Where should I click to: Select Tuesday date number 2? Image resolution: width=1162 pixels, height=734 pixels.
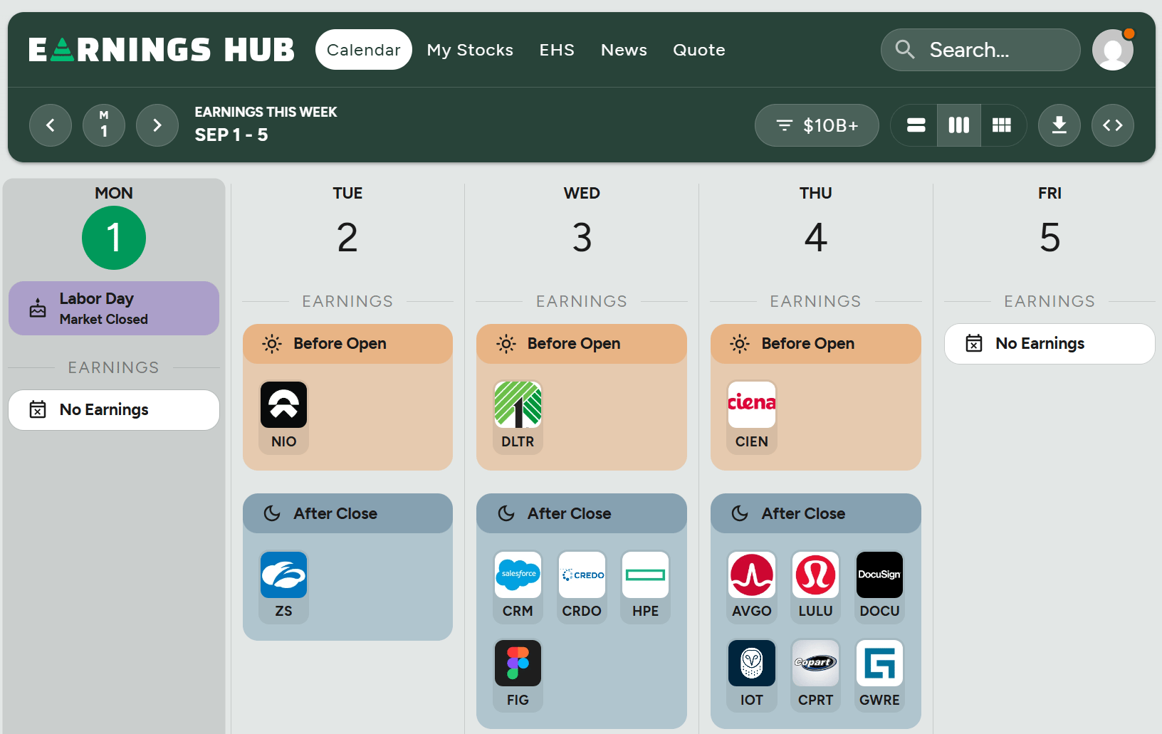347,238
